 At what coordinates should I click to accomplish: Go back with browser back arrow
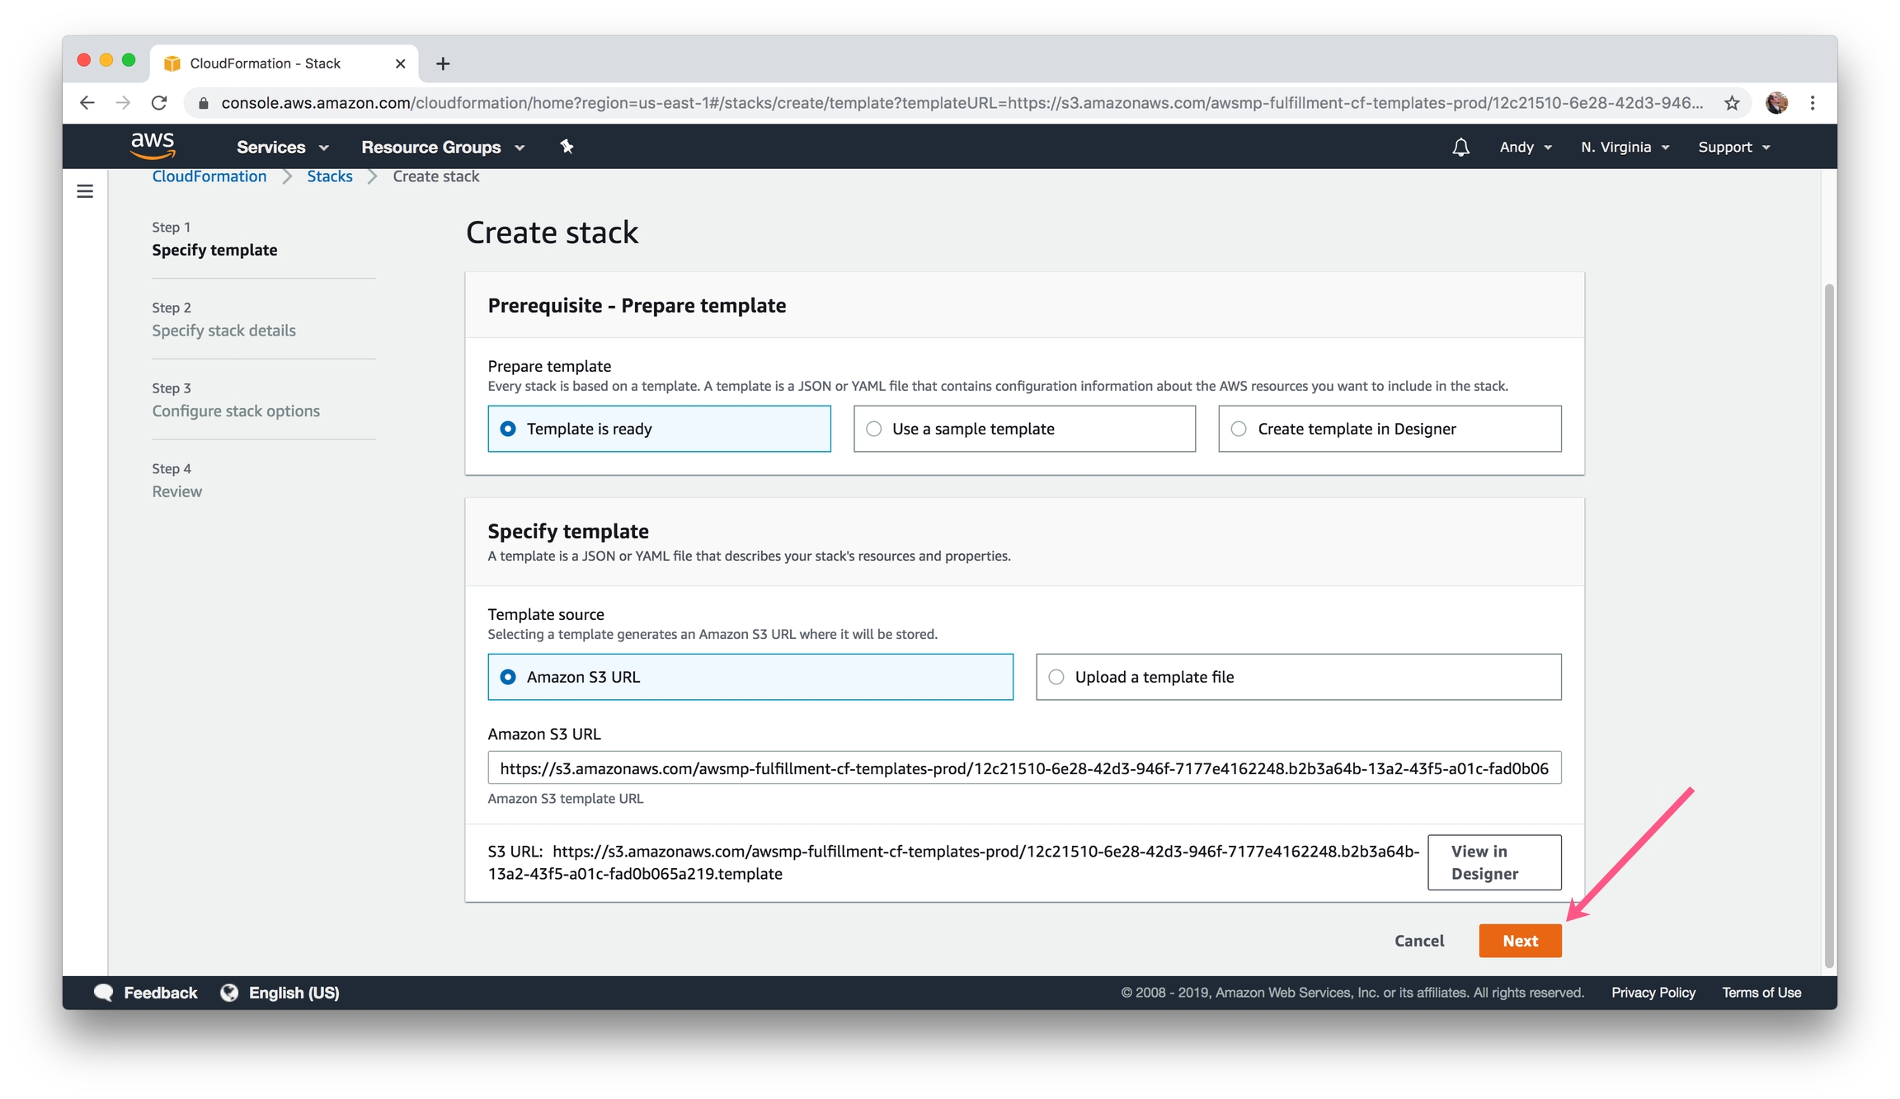coord(87,103)
